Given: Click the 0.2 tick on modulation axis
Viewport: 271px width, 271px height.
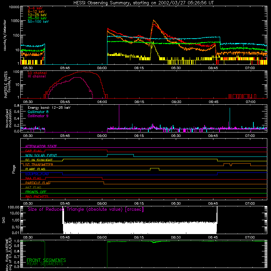Looking at the screenshot, I should pos(17,125).
